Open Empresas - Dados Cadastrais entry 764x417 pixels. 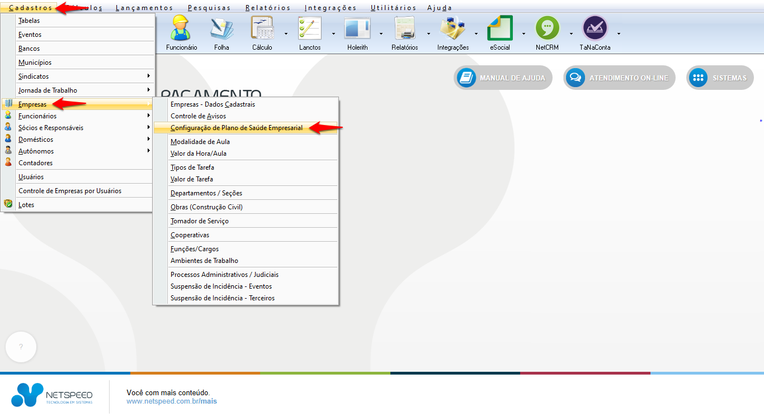(213, 104)
